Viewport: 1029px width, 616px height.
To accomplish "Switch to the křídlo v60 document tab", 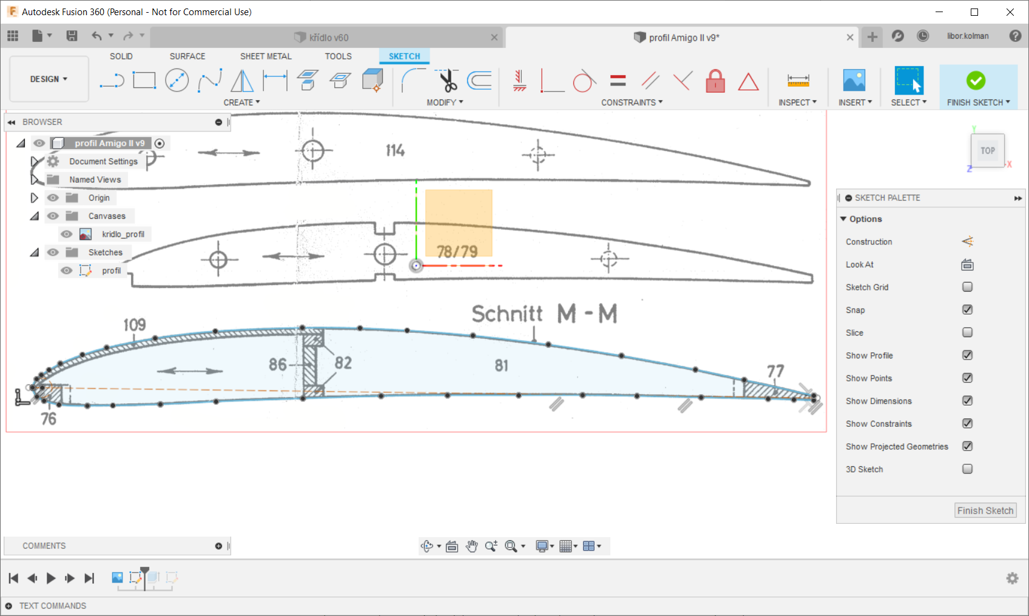I will pyautogui.click(x=328, y=38).
